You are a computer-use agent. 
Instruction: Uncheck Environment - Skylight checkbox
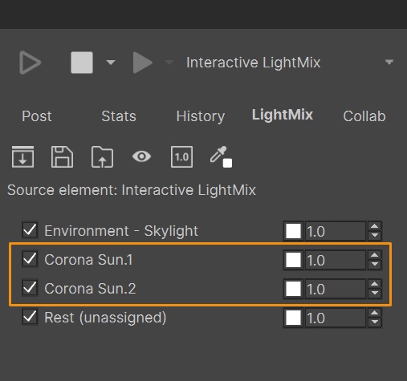coord(30,230)
